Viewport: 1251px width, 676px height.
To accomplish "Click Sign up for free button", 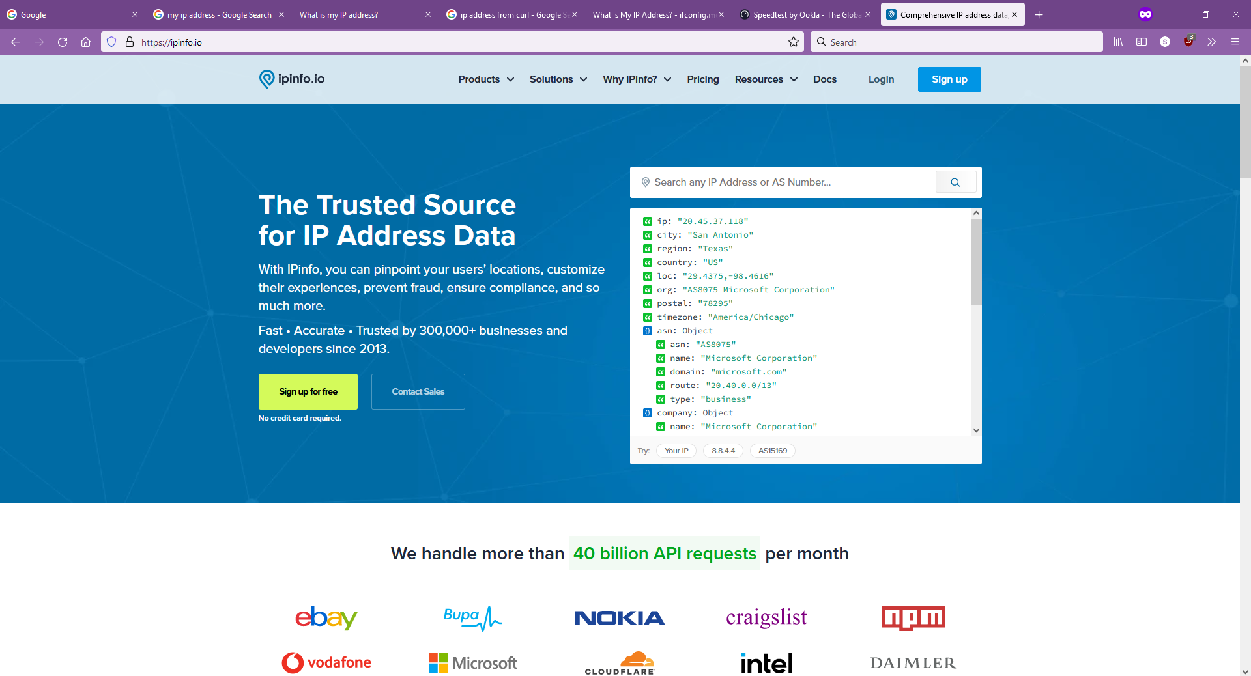I will (308, 391).
